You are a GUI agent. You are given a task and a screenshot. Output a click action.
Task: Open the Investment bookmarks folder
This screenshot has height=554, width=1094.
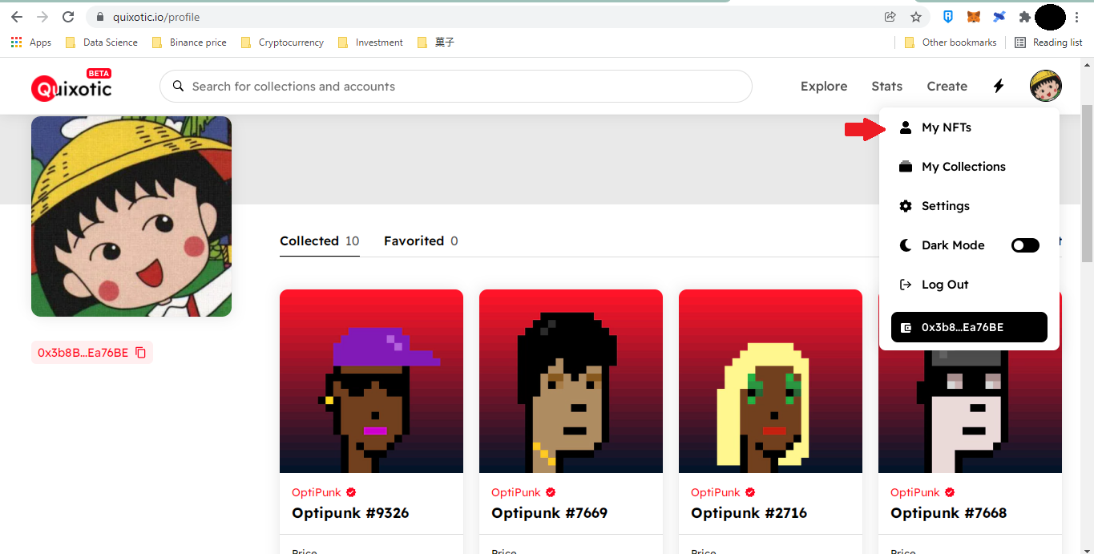point(370,42)
